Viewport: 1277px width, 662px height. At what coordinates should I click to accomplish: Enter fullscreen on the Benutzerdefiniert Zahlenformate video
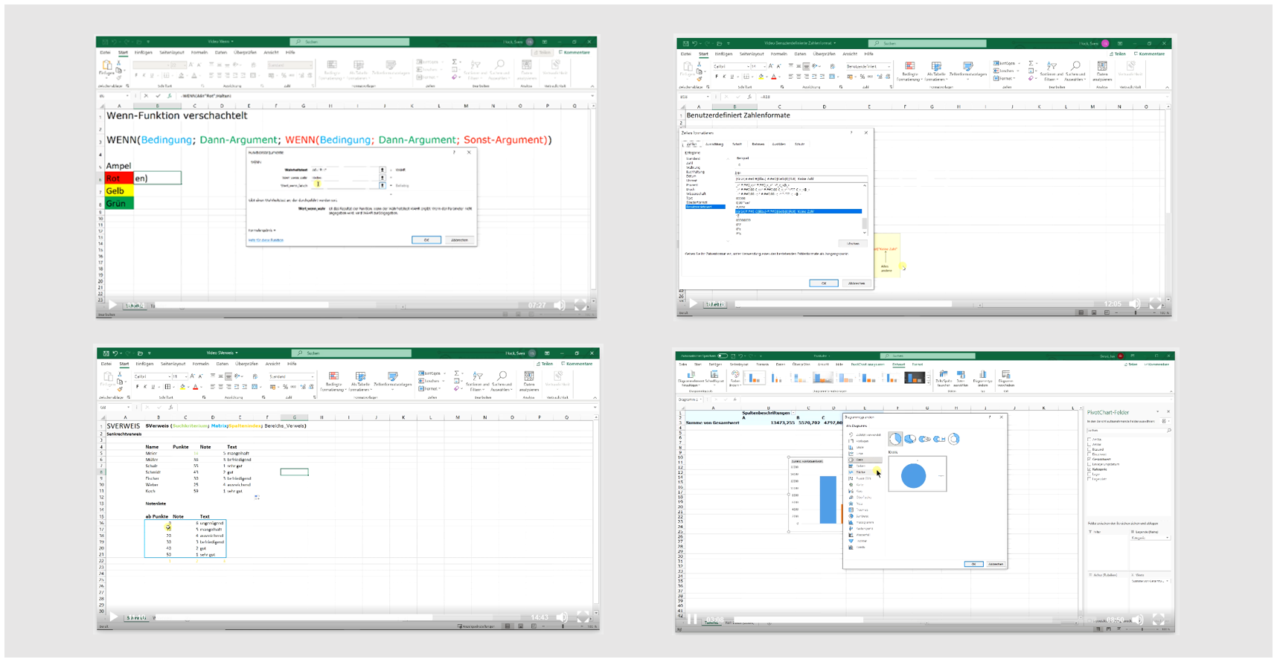pyautogui.click(x=1156, y=303)
